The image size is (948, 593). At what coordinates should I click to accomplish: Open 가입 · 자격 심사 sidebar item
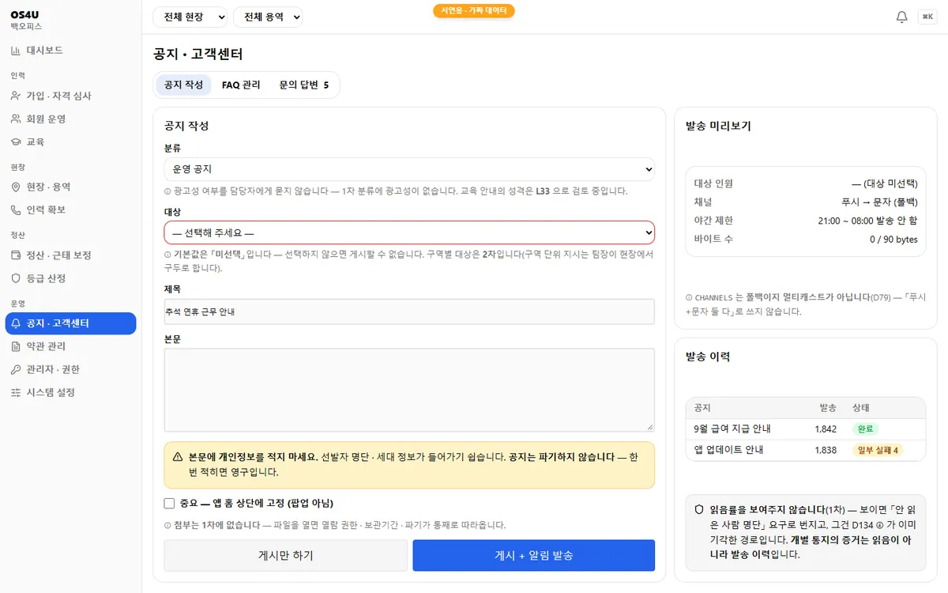tap(71, 96)
